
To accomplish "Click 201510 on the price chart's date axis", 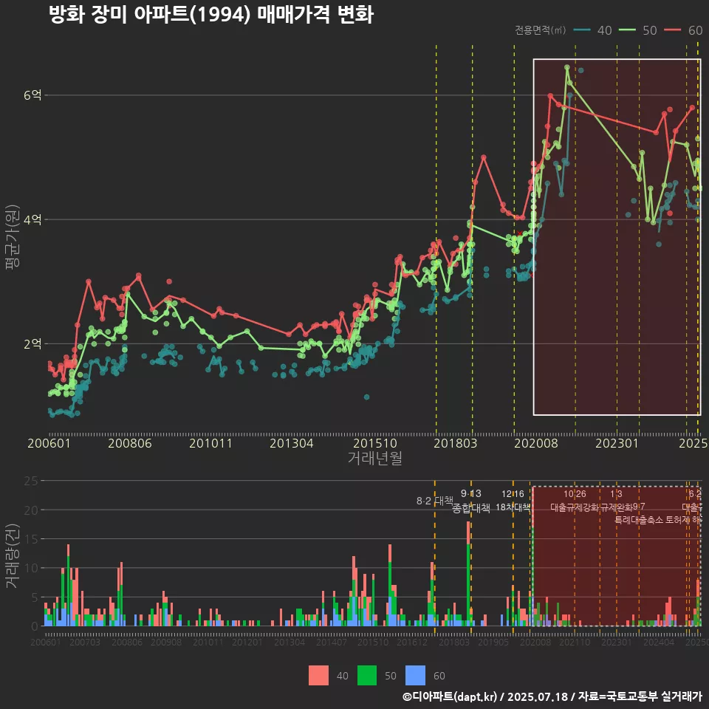I will tap(375, 443).
